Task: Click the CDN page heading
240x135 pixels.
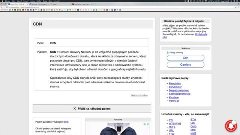Action: 37,24
